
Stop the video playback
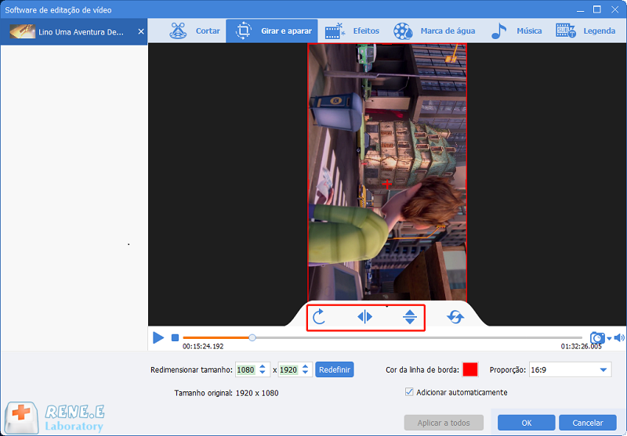(x=175, y=338)
